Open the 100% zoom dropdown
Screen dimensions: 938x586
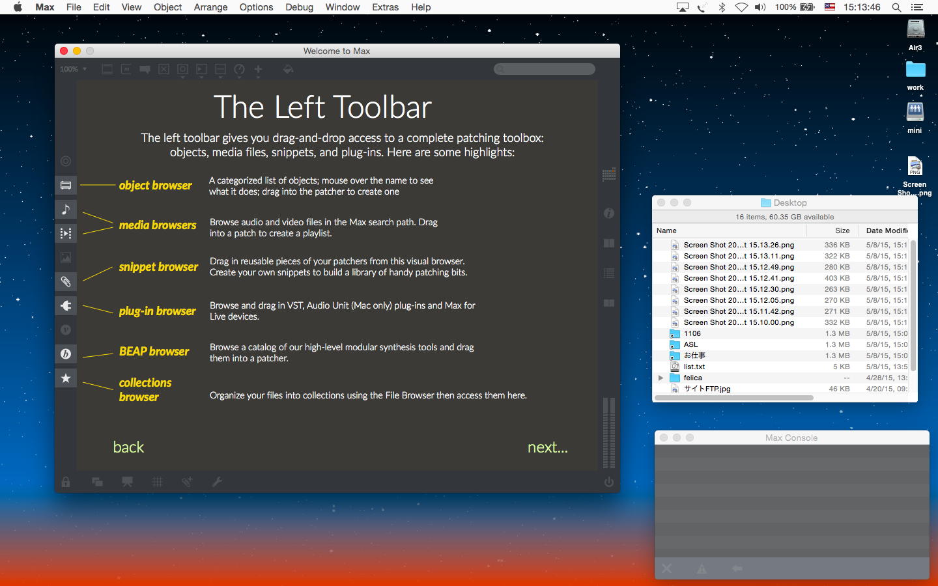pos(73,69)
